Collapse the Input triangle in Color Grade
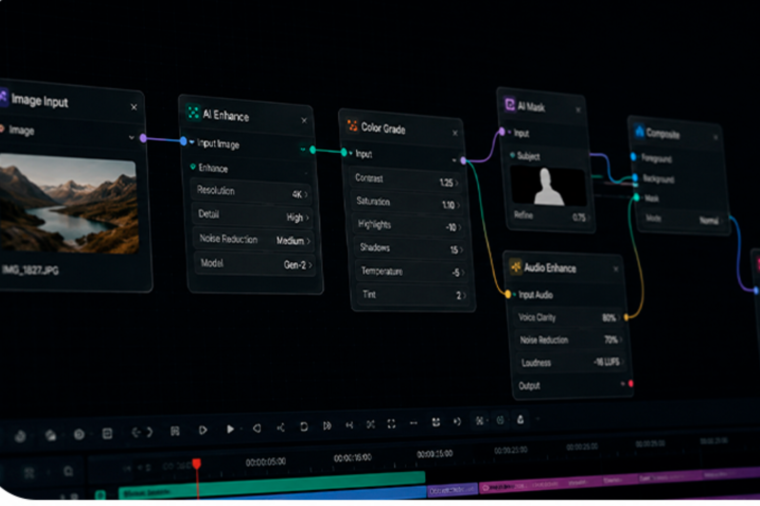Viewport: 760px width, 506px height. pos(351,153)
